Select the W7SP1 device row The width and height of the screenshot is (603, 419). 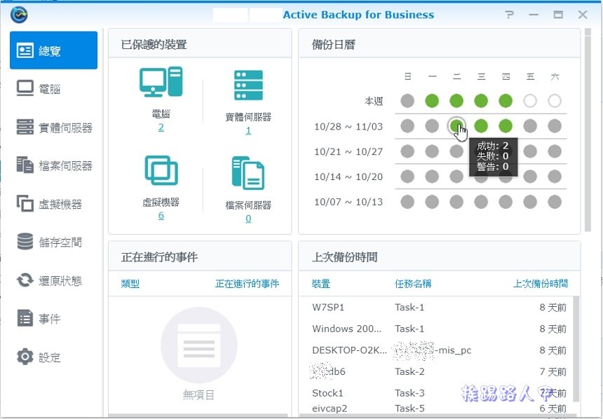(436, 307)
